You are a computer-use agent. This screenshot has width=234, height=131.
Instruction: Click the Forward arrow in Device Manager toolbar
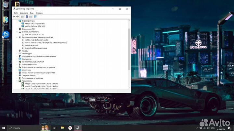coord(18,16)
